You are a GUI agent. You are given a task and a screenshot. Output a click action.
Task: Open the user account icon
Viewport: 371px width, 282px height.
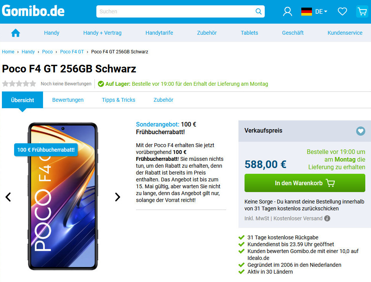point(288,11)
